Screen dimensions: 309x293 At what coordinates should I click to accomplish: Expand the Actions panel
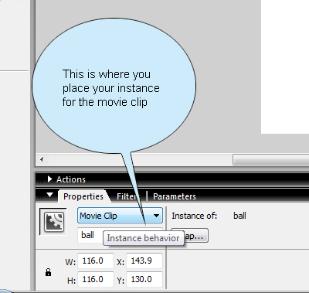point(49,179)
